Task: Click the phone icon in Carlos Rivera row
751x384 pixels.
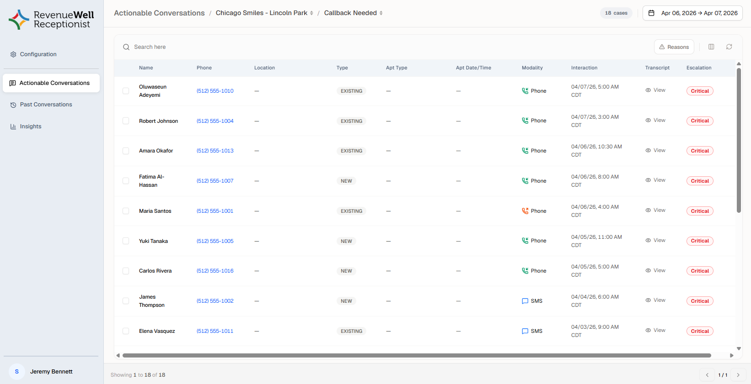Action: pyautogui.click(x=525, y=271)
